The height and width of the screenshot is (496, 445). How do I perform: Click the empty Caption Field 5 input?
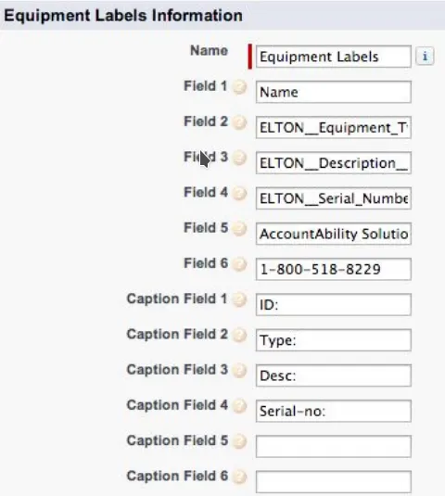(334, 446)
